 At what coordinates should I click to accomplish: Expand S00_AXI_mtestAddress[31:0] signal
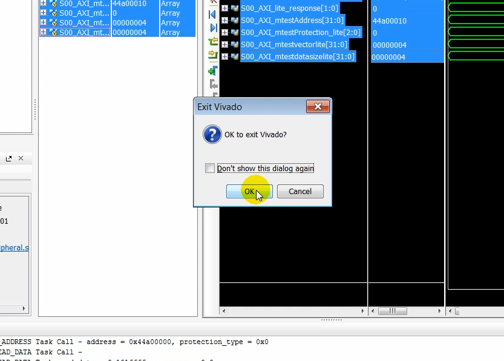coord(224,21)
